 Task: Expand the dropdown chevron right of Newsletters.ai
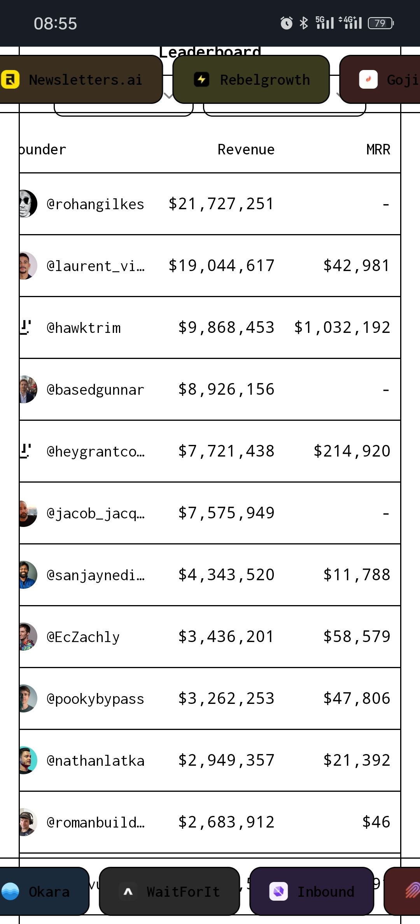click(168, 96)
